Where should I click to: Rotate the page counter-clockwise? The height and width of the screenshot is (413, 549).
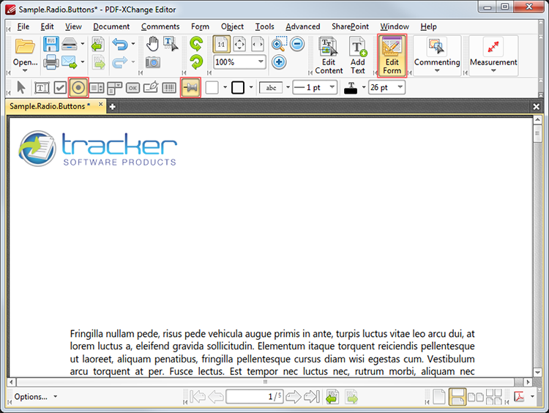pyautogui.click(x=196, y=44)
